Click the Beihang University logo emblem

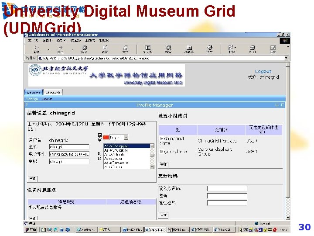click(x=35, y=70)
